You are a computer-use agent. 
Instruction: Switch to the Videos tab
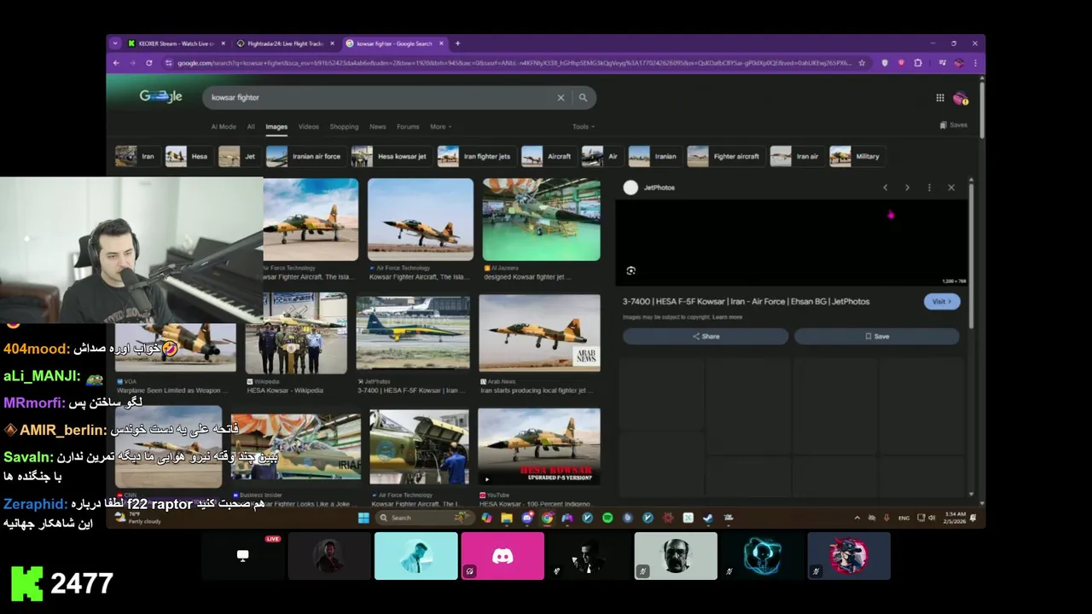click(309, 127)
